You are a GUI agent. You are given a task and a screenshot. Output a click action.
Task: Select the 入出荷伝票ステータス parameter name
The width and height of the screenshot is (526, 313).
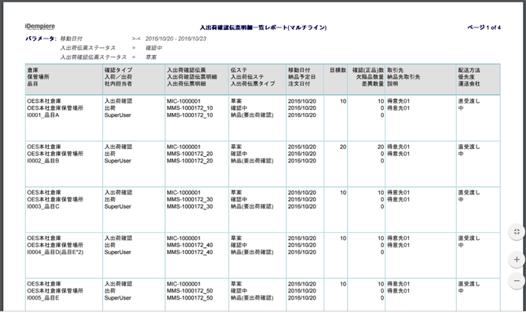click(x=88, y=48)
